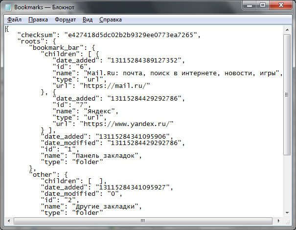This screenshot has width=296, height=230.
Task: Click the Notepad icon in title bar
Action: tap(8, 7)
